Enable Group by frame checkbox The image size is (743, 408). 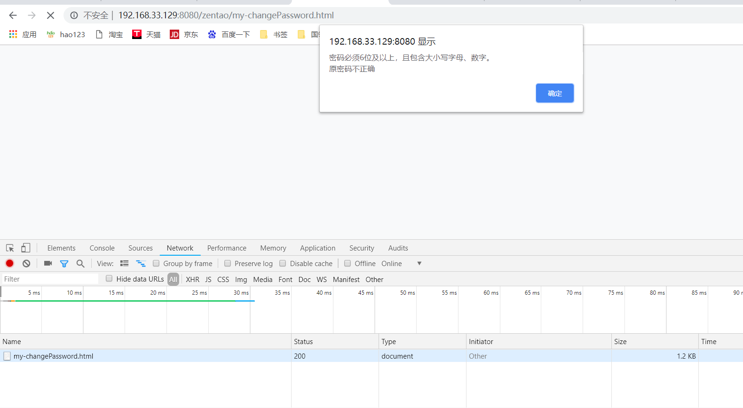coord(156,263)
